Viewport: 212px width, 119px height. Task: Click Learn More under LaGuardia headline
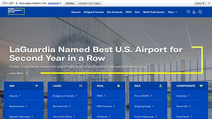coord(18,73)
